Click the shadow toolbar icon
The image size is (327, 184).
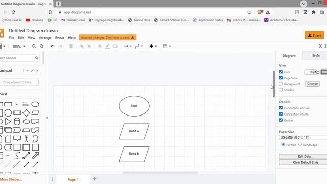click(115, 47)
